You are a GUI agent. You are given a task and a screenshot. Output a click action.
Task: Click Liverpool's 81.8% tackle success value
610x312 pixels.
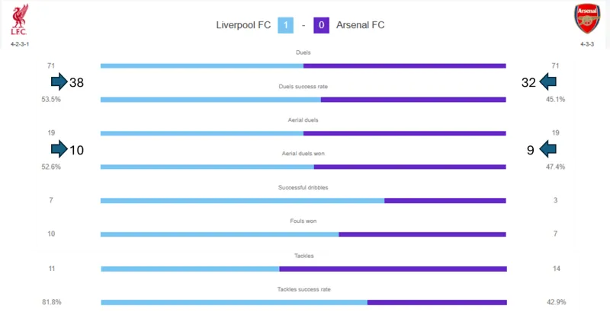click(x=52, y=302)
